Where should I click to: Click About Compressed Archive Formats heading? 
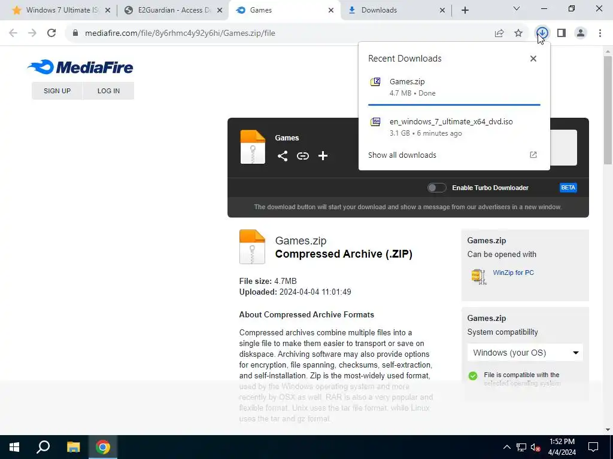[306, 315]
